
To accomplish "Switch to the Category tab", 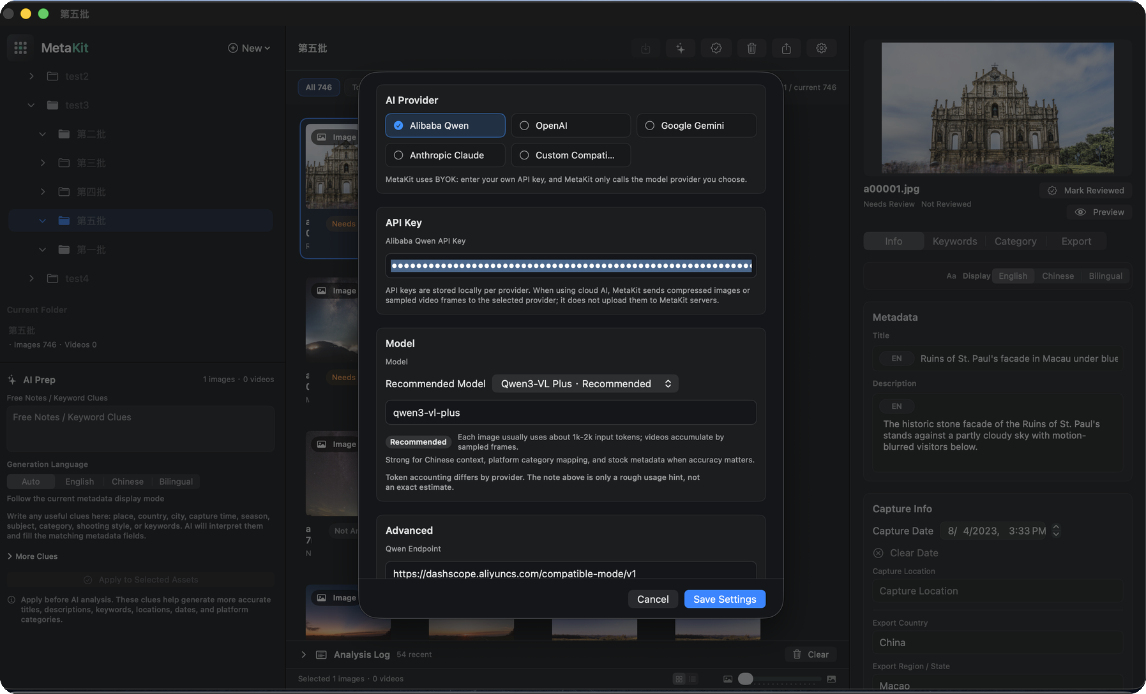I will (1015, 241).
